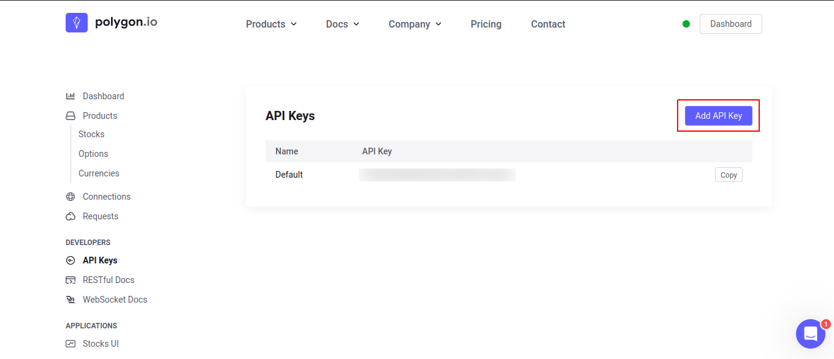
Task: Open WebSocket Docs link
Action: click(115, 300)
